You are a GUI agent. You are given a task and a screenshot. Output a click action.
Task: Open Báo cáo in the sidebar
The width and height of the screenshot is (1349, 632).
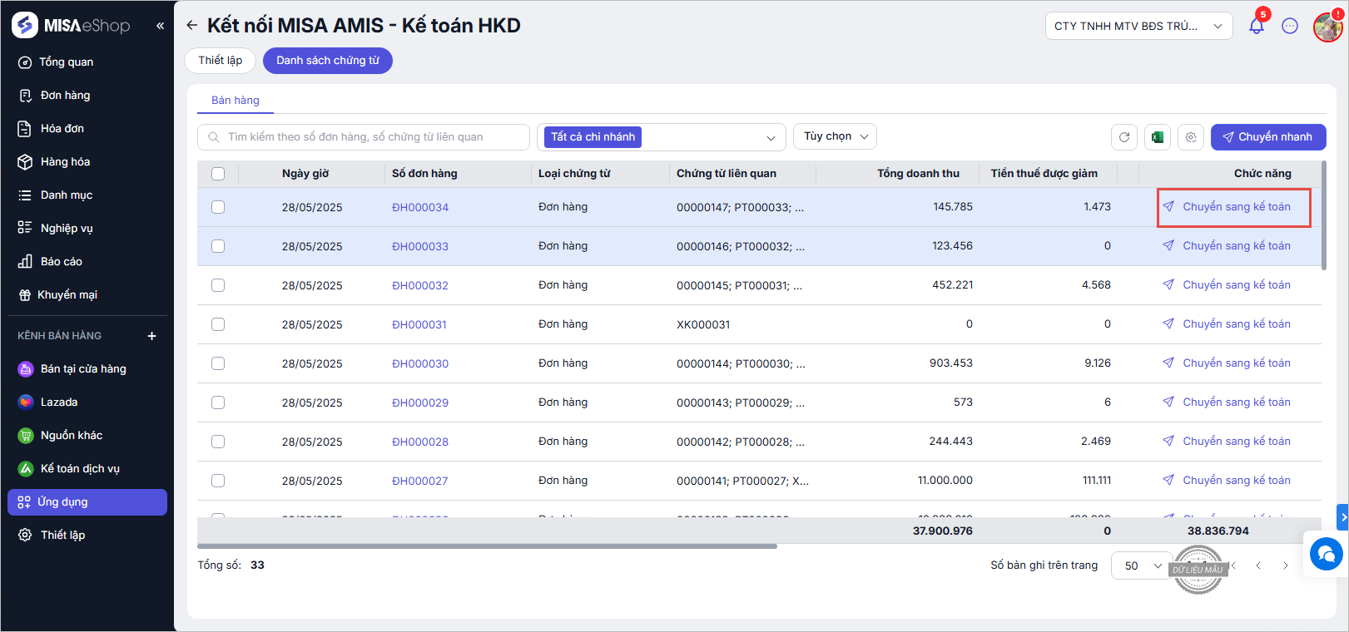(x=87, y=262)
